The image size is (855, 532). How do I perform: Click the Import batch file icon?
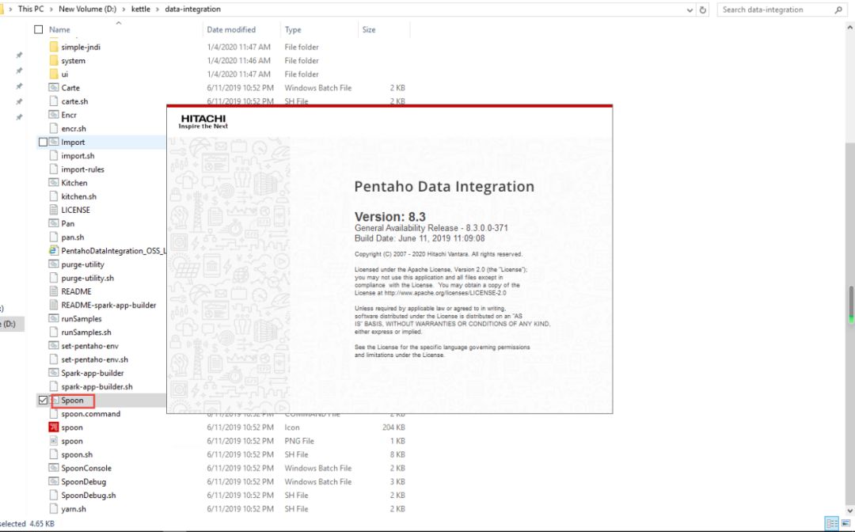(x=54, y=142)
